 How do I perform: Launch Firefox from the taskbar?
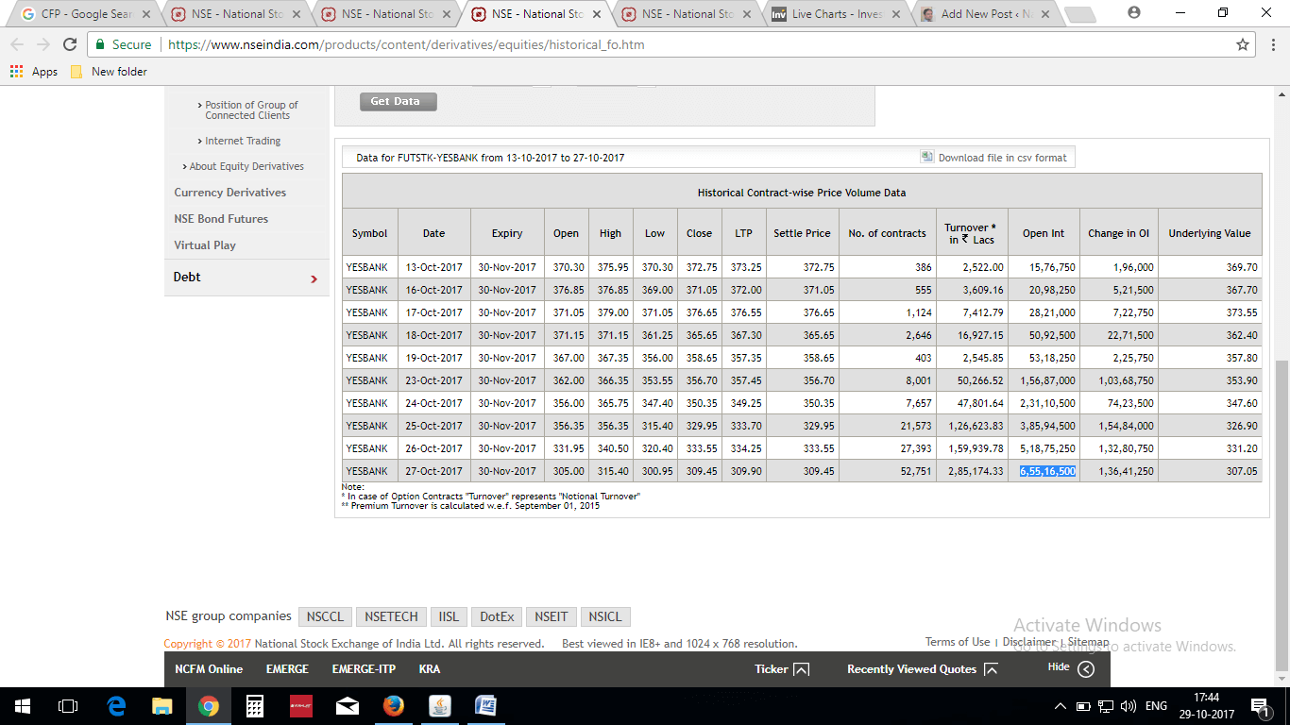pos(394,706)
